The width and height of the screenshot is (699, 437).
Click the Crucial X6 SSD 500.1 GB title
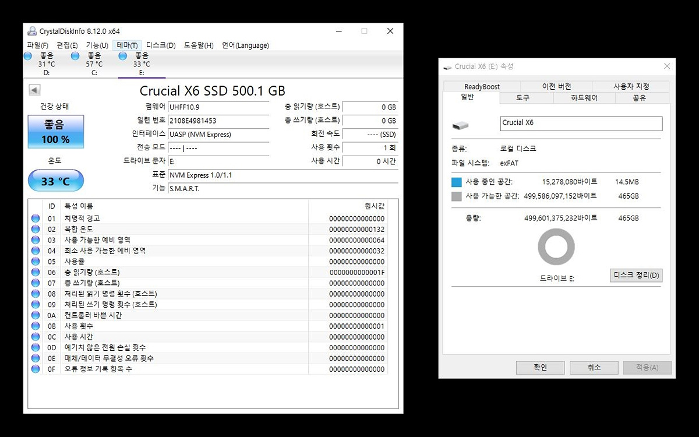(x=213, y=91)
